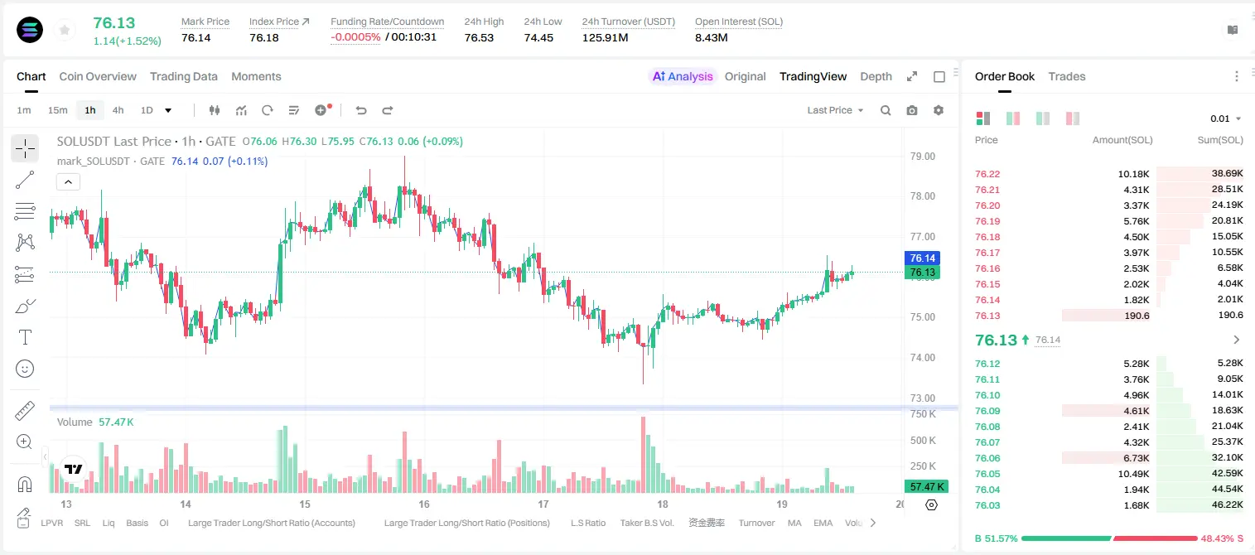Open chart settings gear icon
Viewport: 1255px width, 555px height.
pos(939,110)
